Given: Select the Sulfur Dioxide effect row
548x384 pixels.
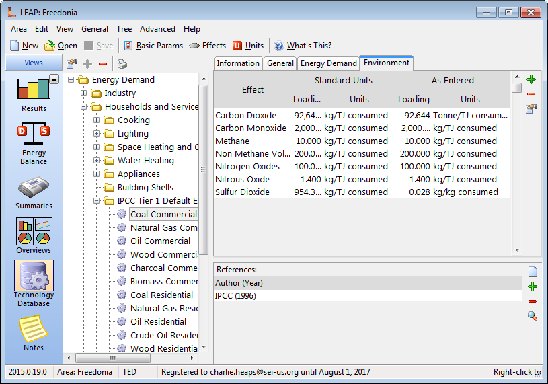Looking at the screenshot, I should click(361, 192).
